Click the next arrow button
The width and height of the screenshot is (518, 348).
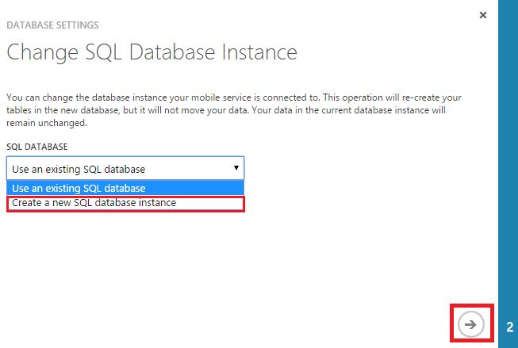(x=471, y=323)
